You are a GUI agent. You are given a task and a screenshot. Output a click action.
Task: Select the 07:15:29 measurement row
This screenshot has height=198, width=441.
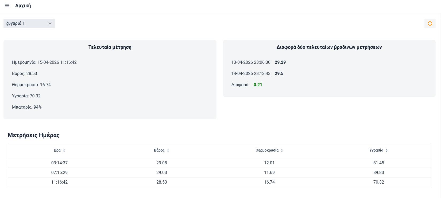coord(59,172)
